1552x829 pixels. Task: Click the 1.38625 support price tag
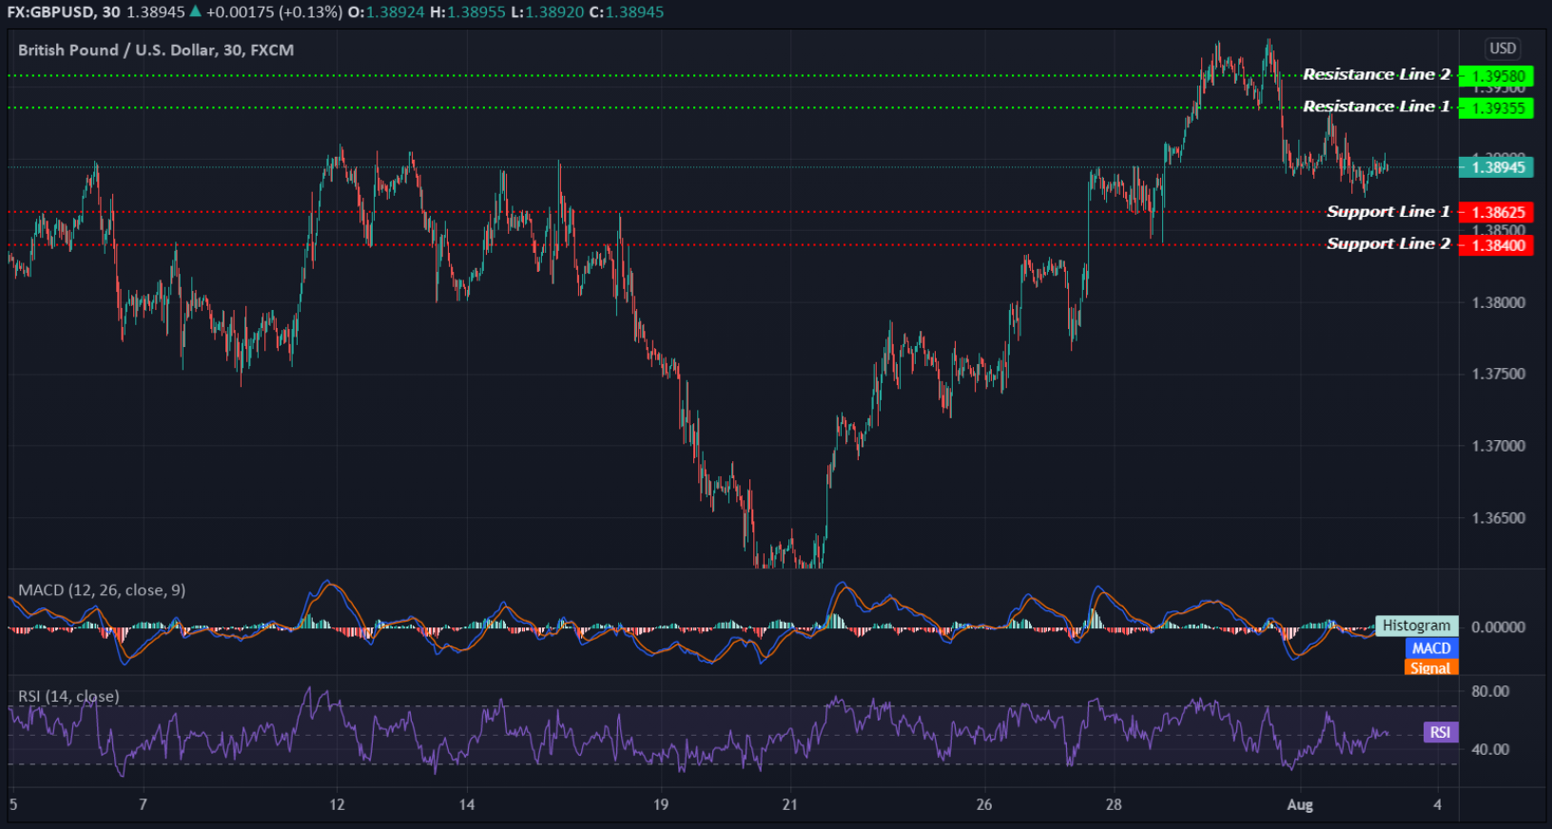[1497, 212]
